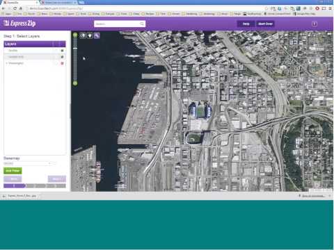Viewport: 334px width, 250px height.
Task: Click the zoom-out green circle on map slider
Action: 75,83
